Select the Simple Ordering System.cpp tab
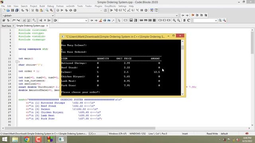The width and height of the screenshot is (255, 143). (30, 26)
